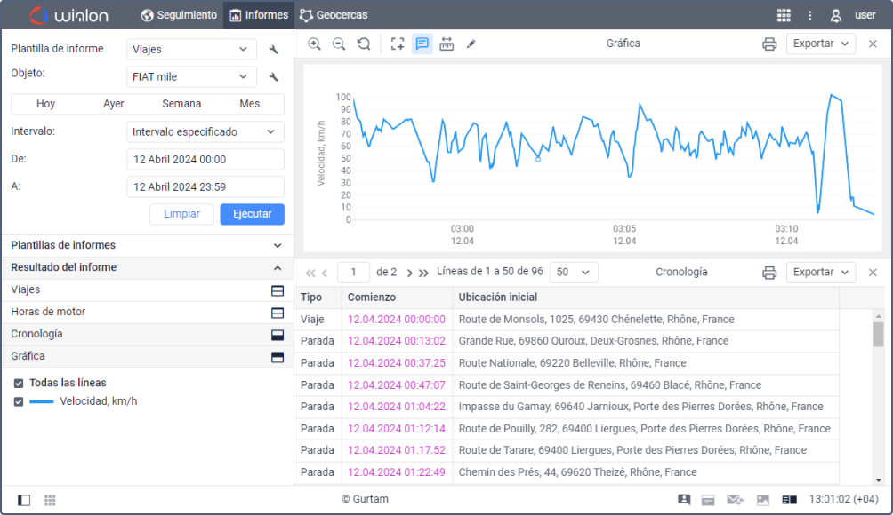The image size is (893, 515).
Task: Toggle the chart tooltip comment icon
Action: 422,44
